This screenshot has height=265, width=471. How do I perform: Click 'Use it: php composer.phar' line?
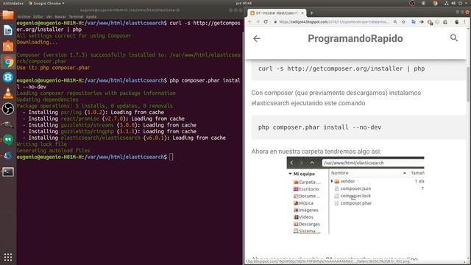click(x=53, y=68)
